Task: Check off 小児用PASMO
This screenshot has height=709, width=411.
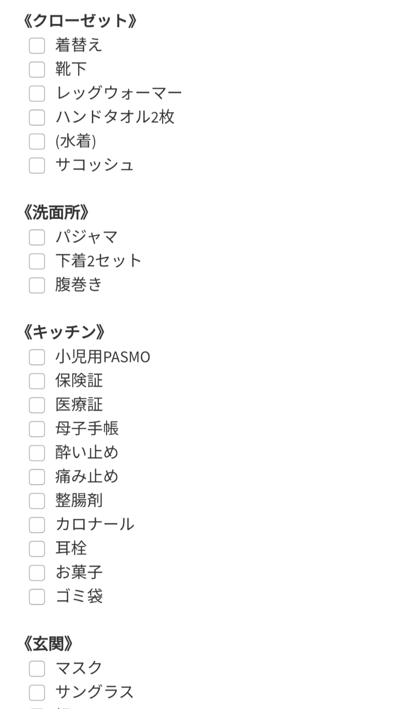Action: click(x=37, y=357)
